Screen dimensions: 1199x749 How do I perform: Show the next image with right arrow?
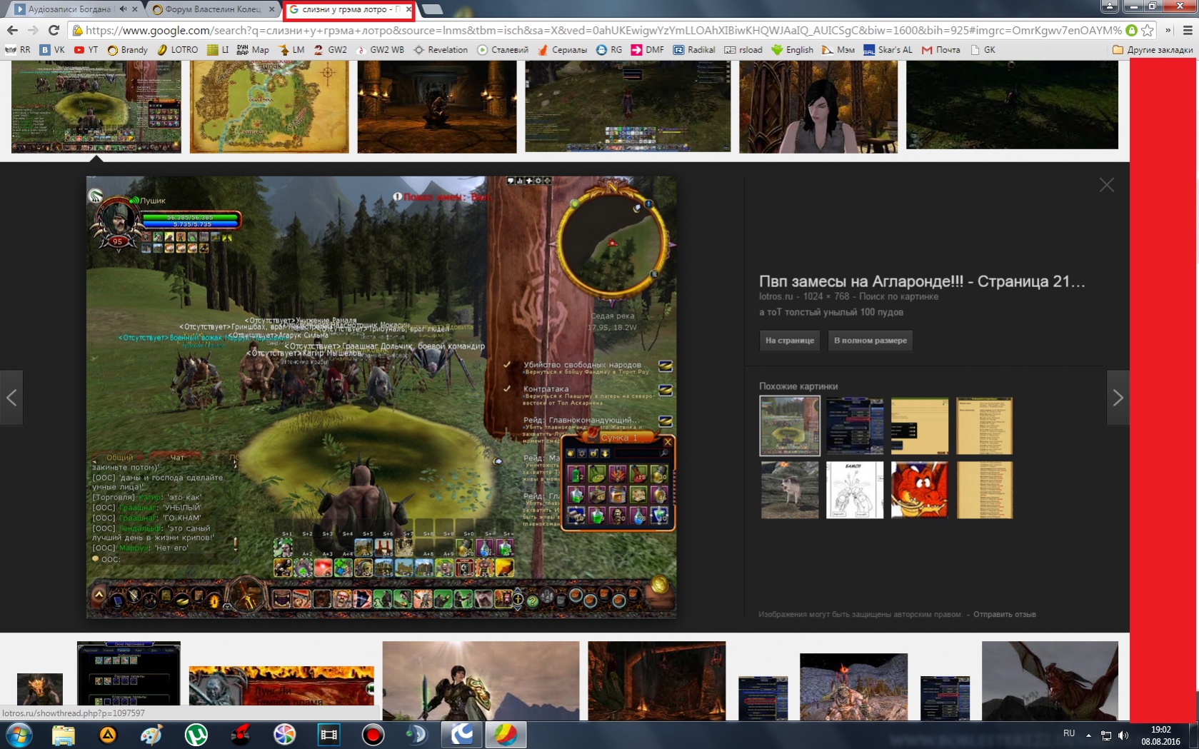[1118, 398]
